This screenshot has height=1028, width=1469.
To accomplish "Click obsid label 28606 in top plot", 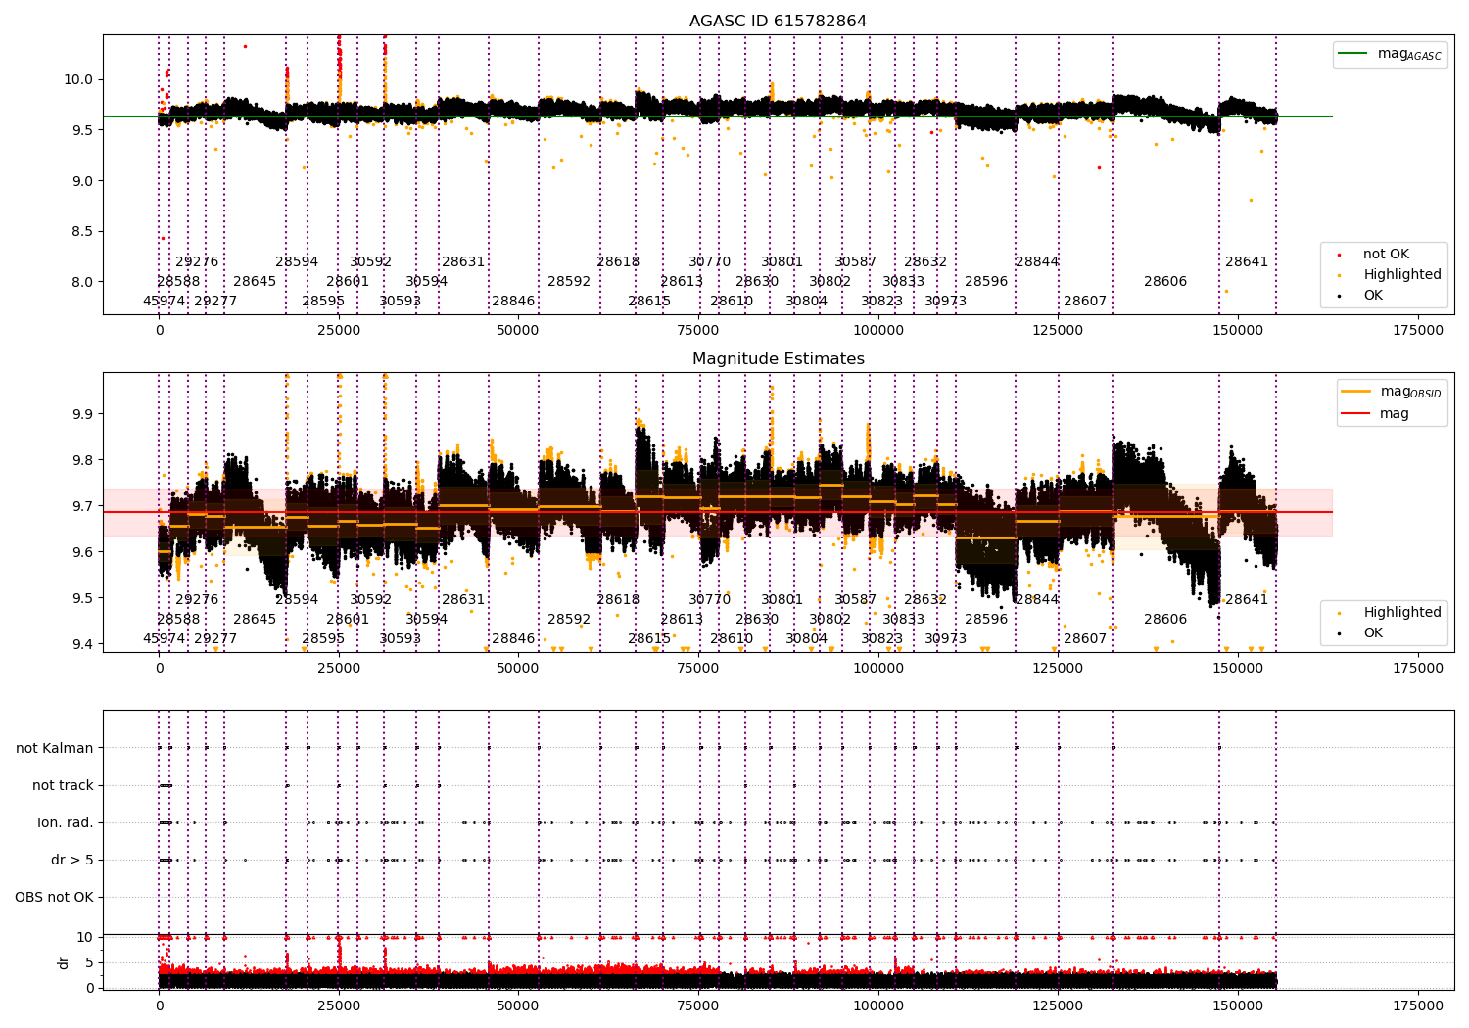I will coord(1165,282).
